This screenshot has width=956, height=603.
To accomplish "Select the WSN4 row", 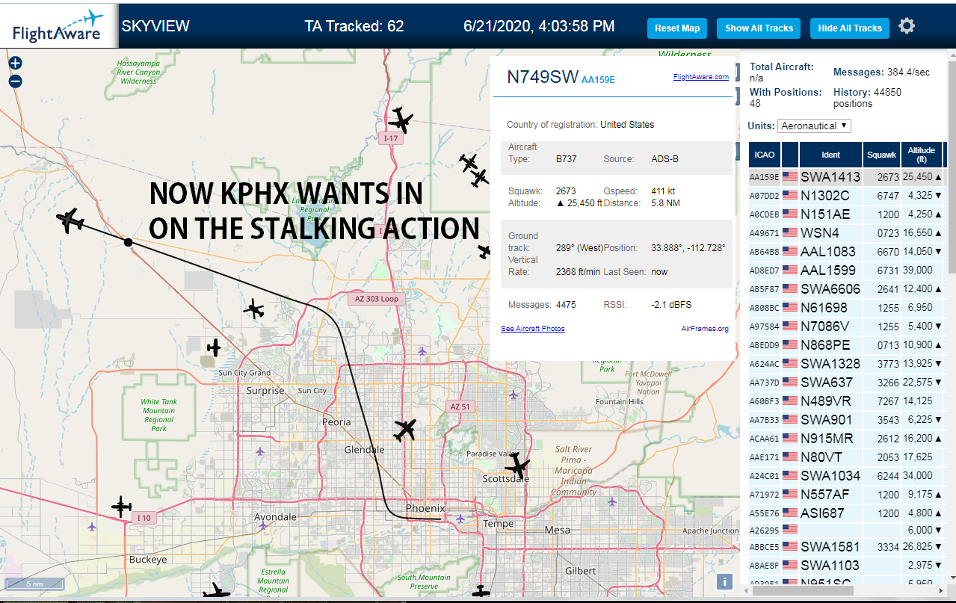I will pyautogui.click(x=847, y=233).
